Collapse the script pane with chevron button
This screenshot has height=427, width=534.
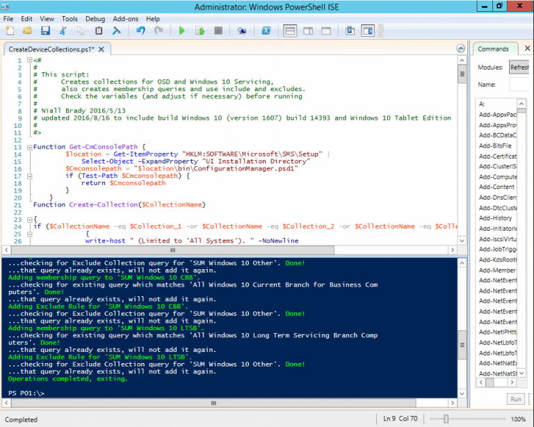pos(461,49)
